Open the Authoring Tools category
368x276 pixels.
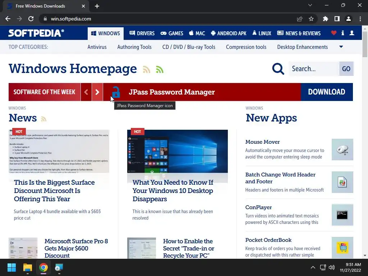click(134, 47)
